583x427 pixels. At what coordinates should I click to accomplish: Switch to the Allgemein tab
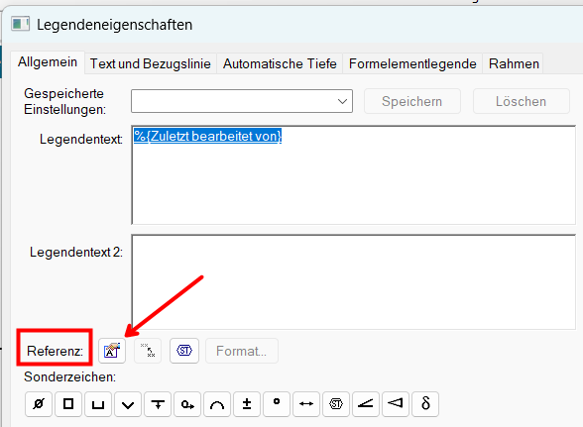click(48, 62)
